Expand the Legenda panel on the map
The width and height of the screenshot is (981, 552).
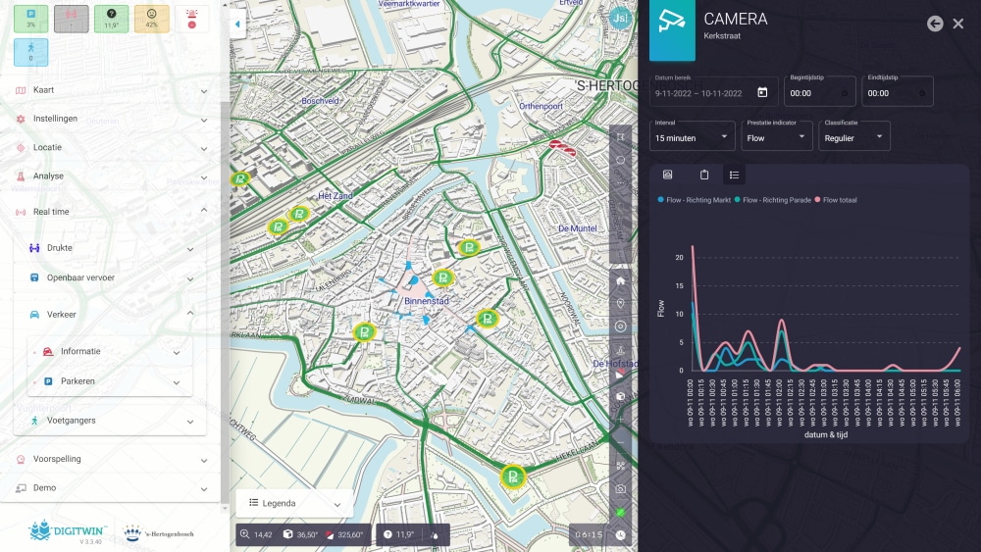point(294,503)
